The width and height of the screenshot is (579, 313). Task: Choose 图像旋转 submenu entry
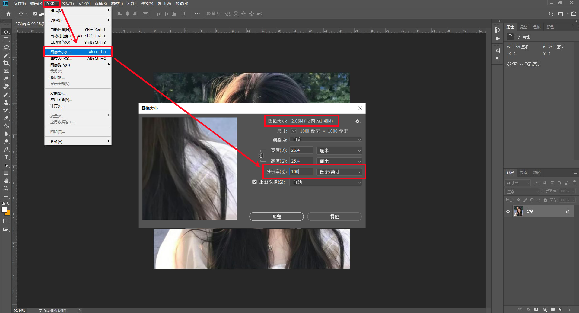point(78,65)
